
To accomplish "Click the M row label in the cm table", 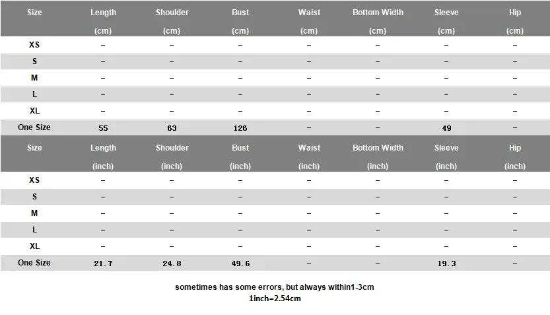I will click(34, 78).
